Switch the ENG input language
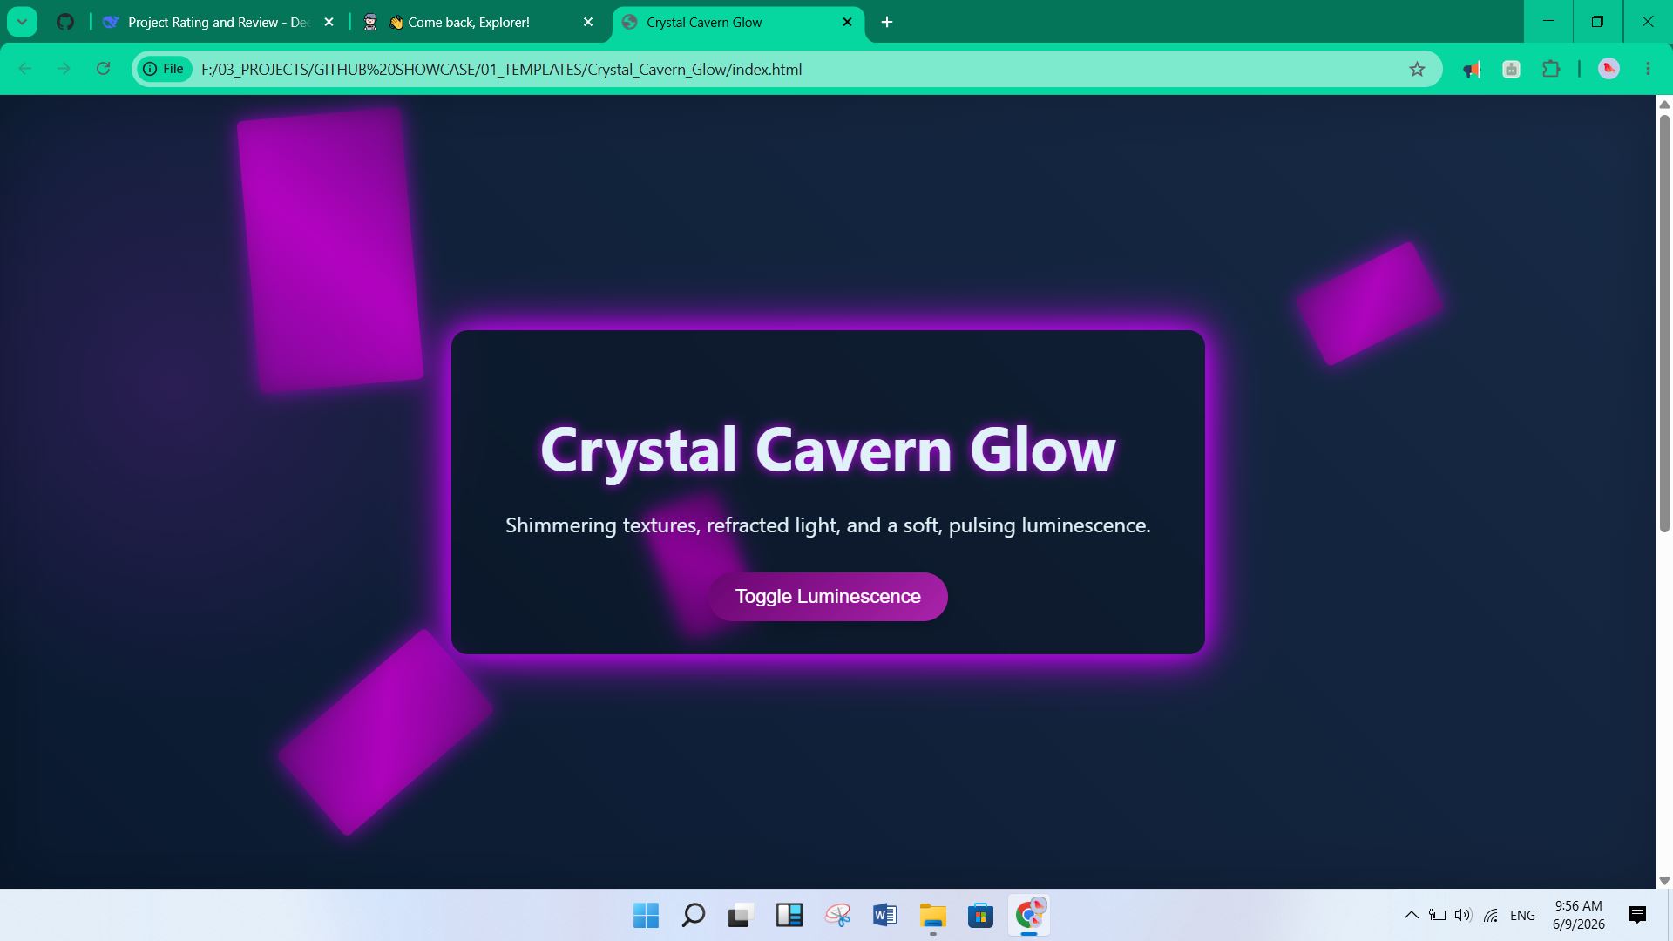This screenshot has height=941, width=1673. [1522, 915]
